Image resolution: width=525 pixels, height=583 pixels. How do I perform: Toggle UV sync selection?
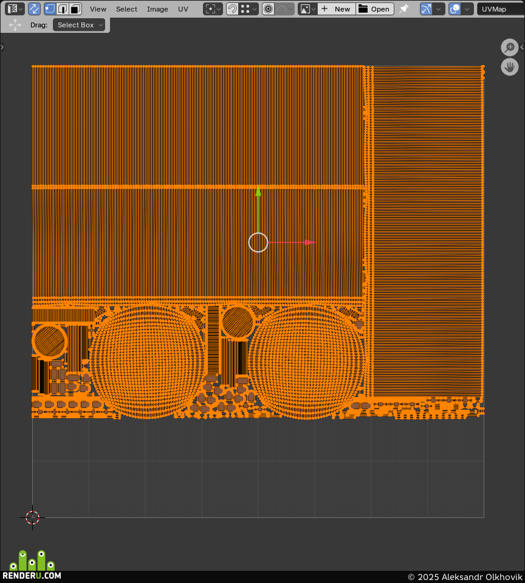(34, 9)
